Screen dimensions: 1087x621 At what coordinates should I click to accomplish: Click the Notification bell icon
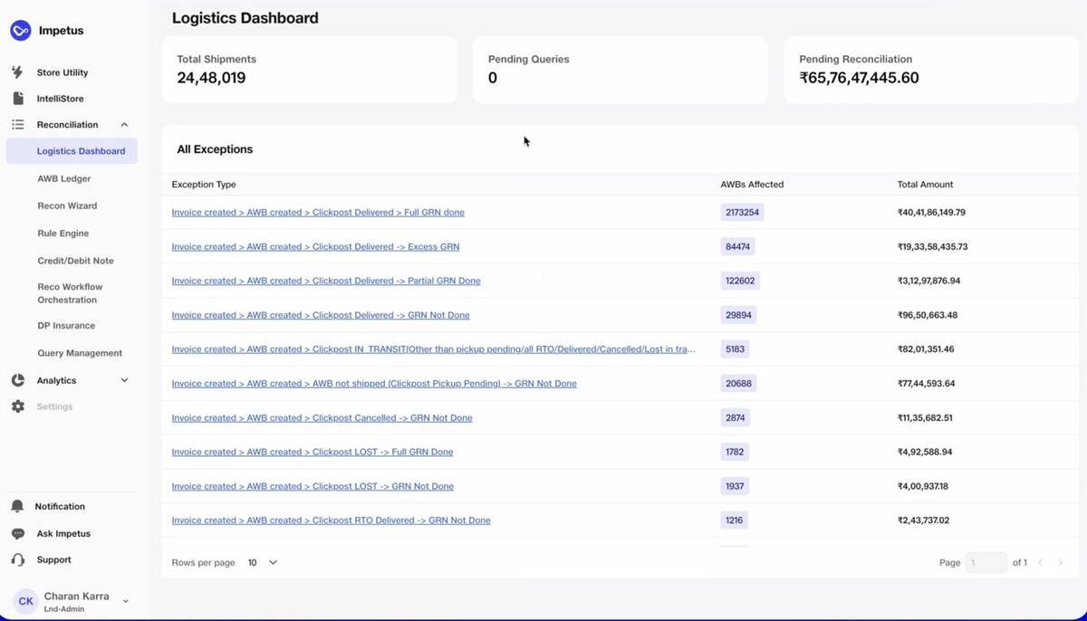(17, 506)
